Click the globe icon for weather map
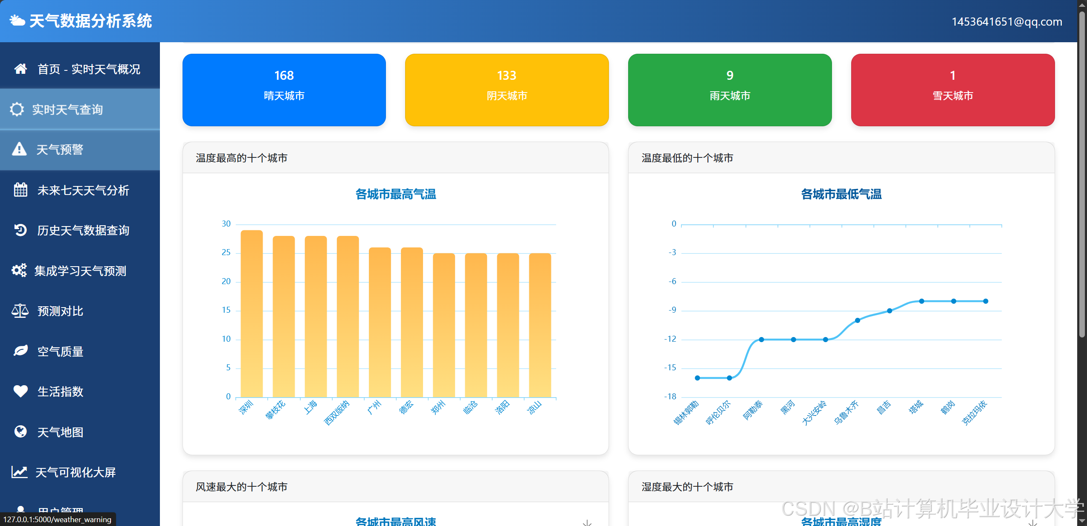1087x526 pixels. (20, 432)
